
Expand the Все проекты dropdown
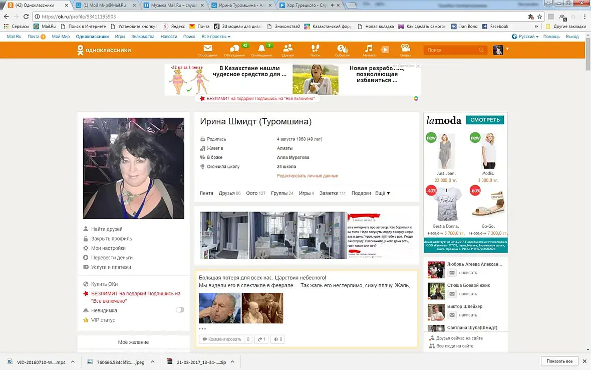click(x=215, y=37)
